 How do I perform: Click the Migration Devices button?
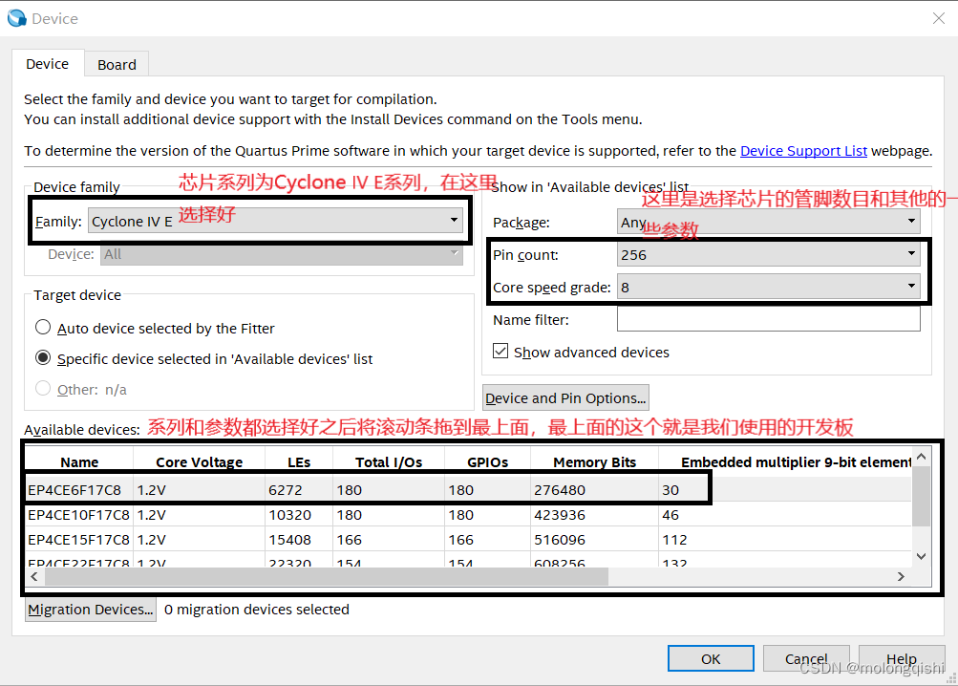[91, 610]
